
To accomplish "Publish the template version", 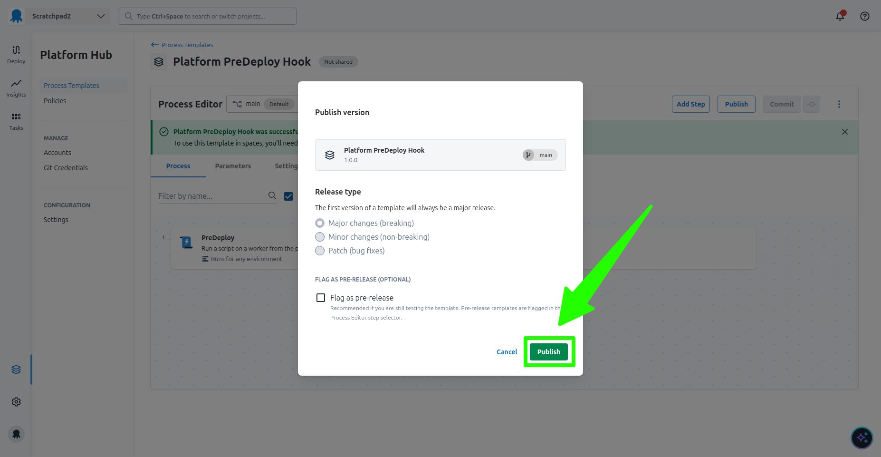I will click(x=549, y=351).
